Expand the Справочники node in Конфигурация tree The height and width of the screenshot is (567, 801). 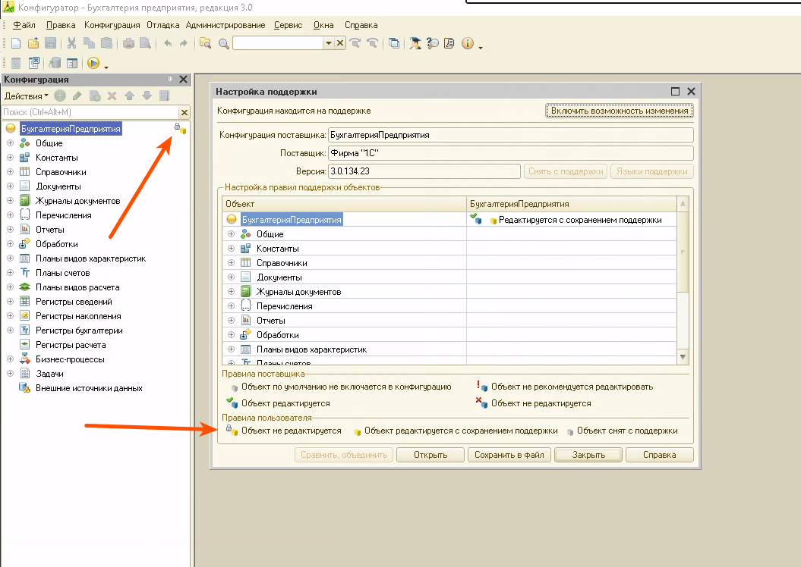pyautogui.click(x=10, y=172)
